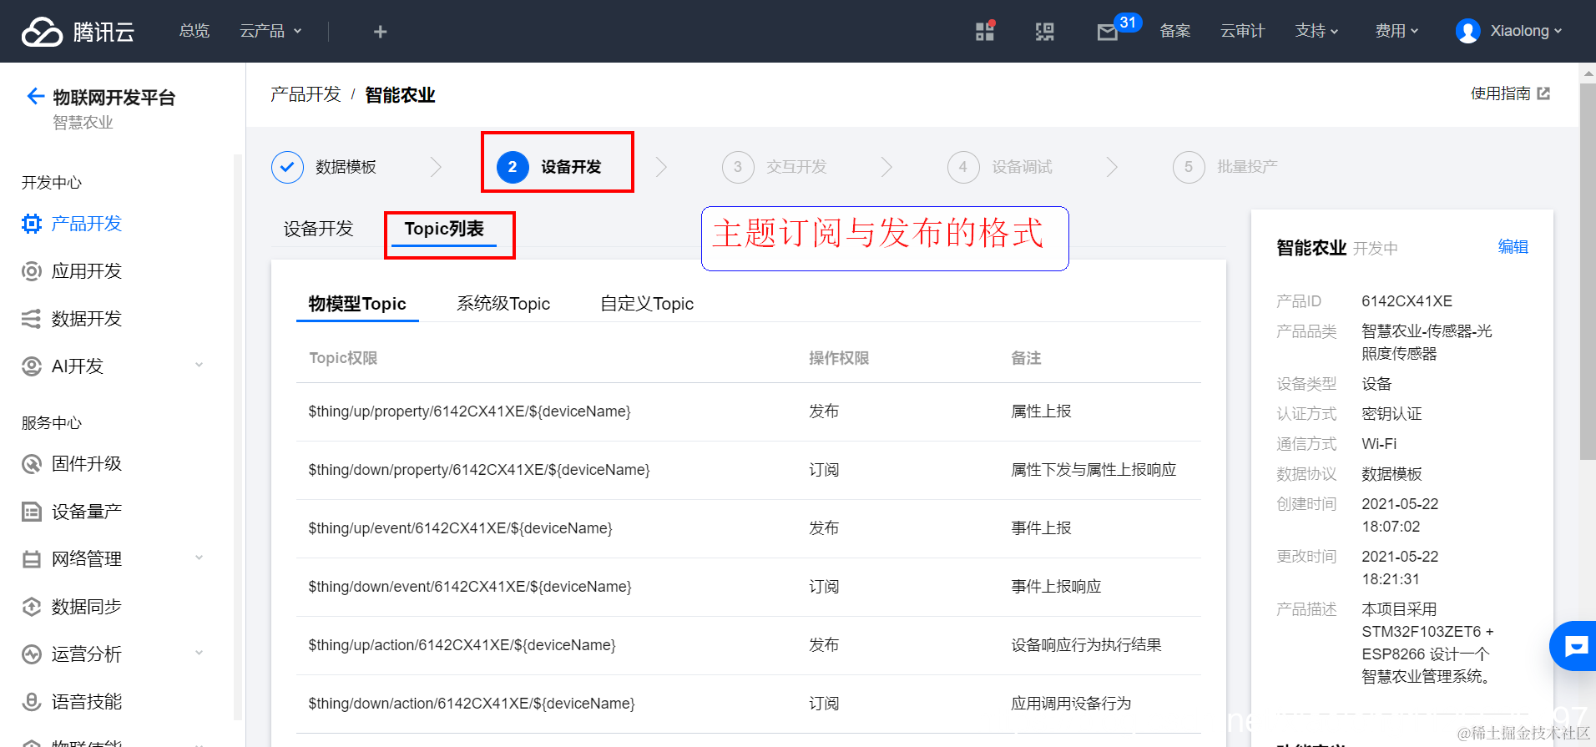Screen dimensions: 1596x747
Task: Click the 运营分析 sidebar icon
Action: (x=32, y=654)
